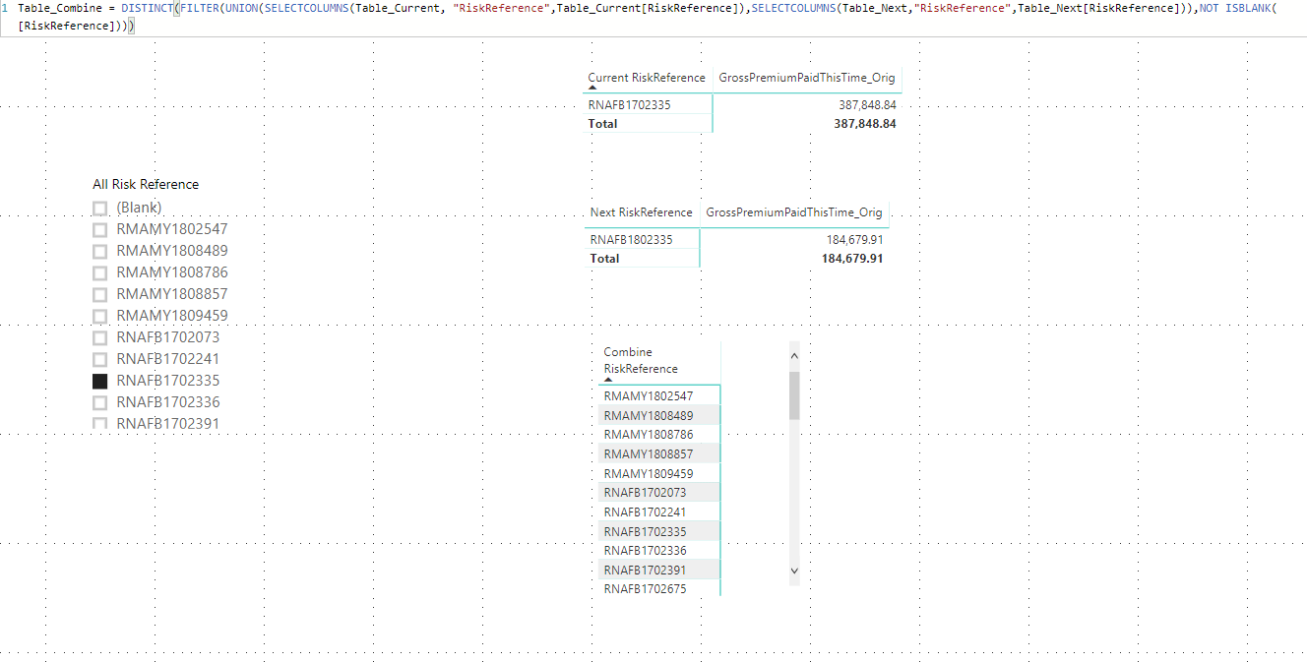Image resolution: width=1307 pixels, height=662 pixels.
Task: Select the 387,848.84 value cell
Action: (x=867, y=104)
